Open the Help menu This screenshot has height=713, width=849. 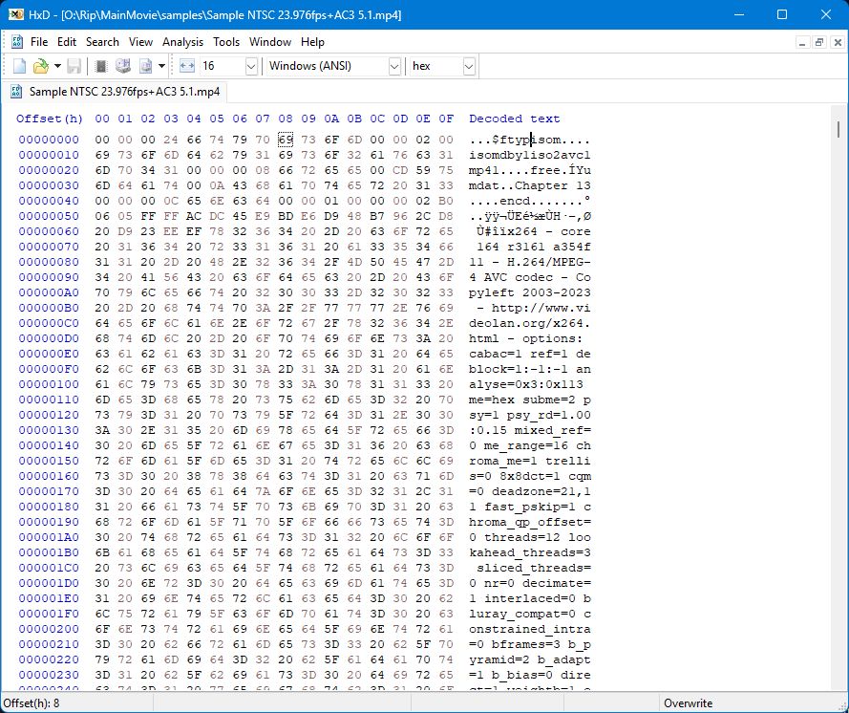point(312,42)
